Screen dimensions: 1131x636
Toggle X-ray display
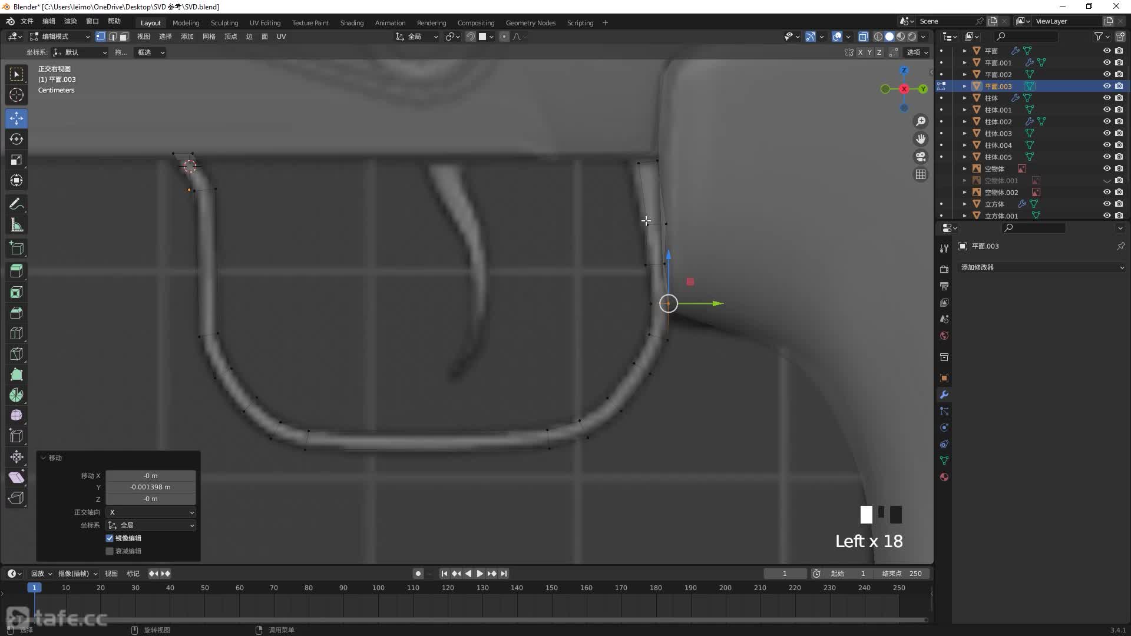(863, 37)
